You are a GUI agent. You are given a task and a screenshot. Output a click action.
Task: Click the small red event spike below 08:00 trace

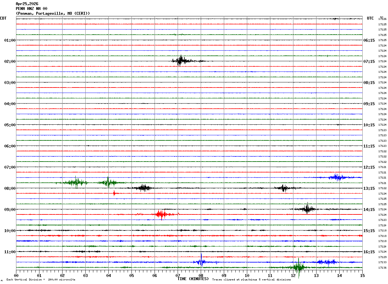point(115,193)
